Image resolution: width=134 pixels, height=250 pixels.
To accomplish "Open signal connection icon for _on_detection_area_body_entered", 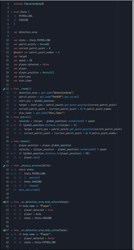I will tap(4, 202).
